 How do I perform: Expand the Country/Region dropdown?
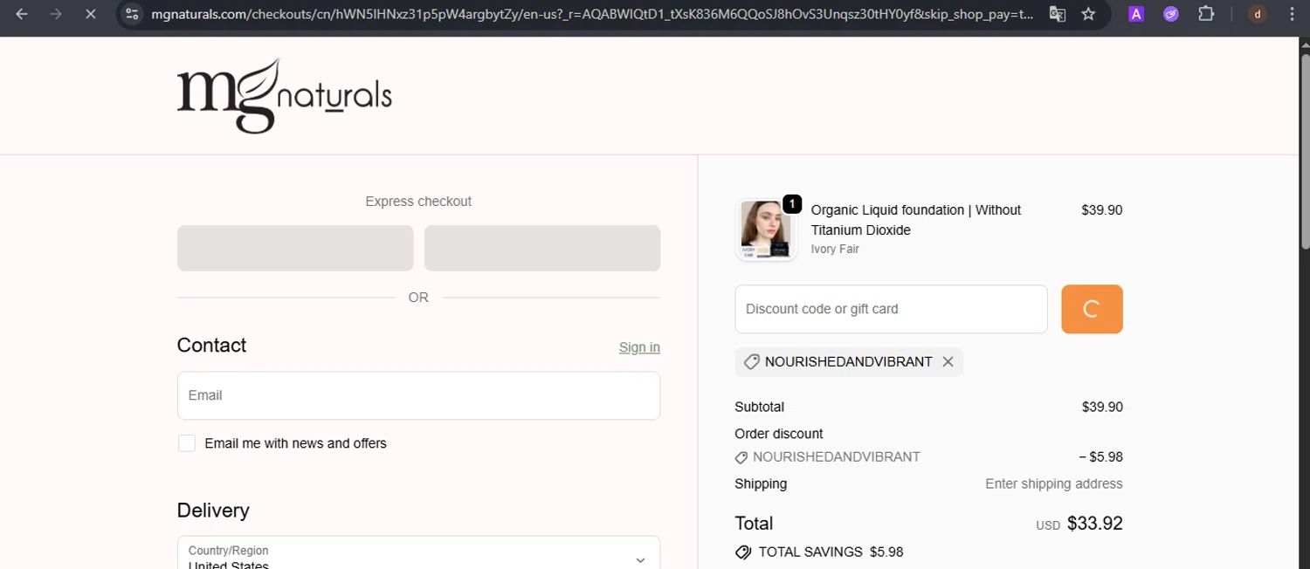[418, 553]
